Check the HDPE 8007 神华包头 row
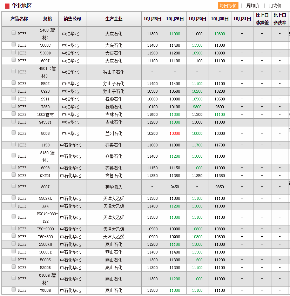290x296 pixels. [14, 186]
